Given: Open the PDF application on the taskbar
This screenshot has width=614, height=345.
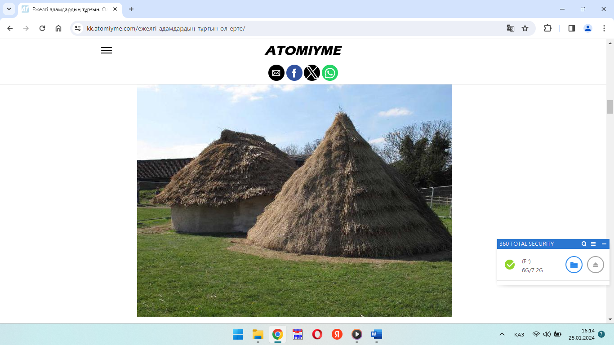Looking at the screenshot, I should (298, 334).
